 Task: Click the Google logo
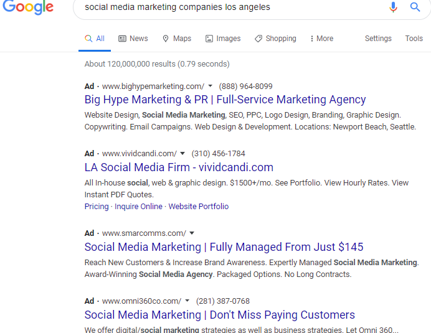pyautogui.click(x=28, y=7)
